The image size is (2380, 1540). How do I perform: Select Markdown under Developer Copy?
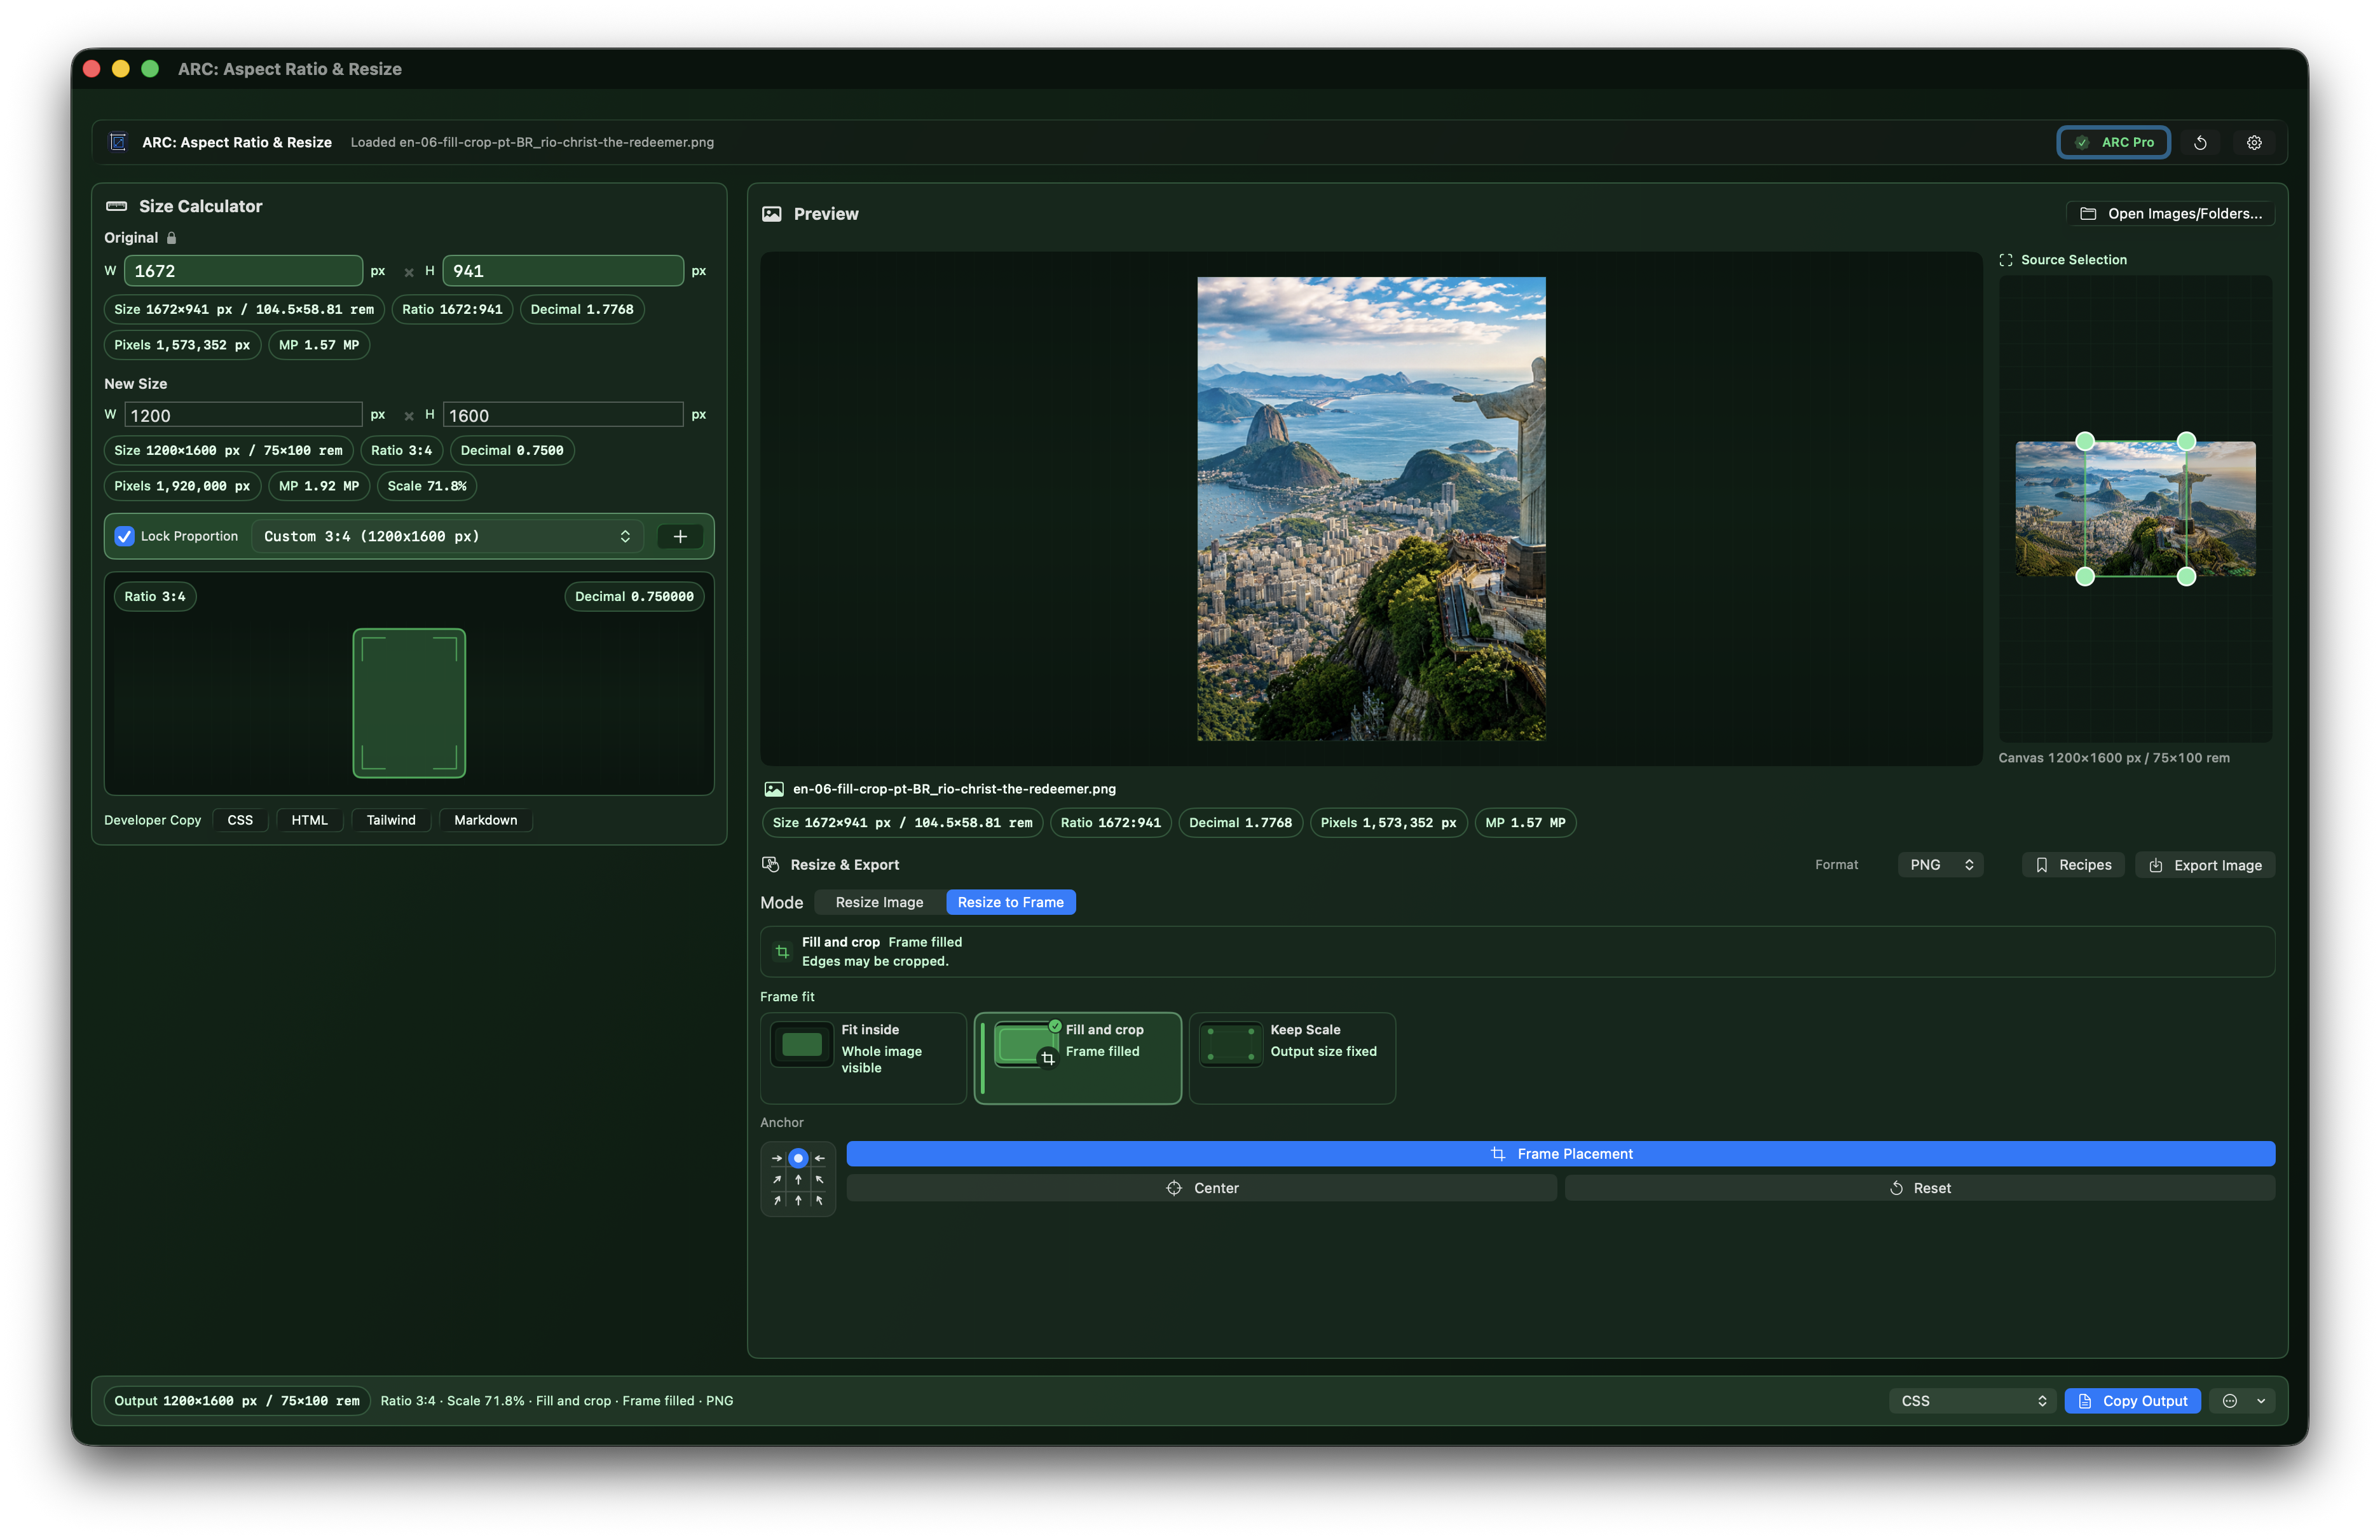tap(486, 820)
